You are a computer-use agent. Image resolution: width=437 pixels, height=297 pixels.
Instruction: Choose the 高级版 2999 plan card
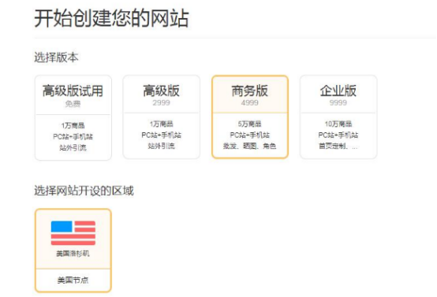[x=162, y=117]
